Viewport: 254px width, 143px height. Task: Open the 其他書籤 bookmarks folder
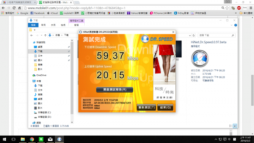point(246,13)
